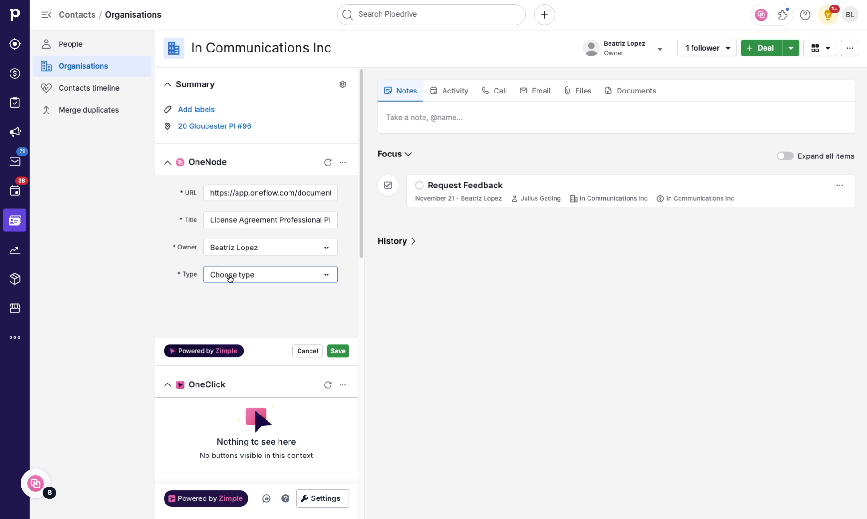
Task: Refresh the OneClick panel
Action: coord(328,384)
